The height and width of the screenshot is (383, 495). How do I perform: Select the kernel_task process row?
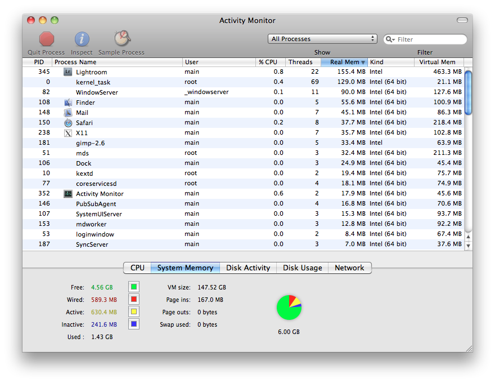point(244,82)
